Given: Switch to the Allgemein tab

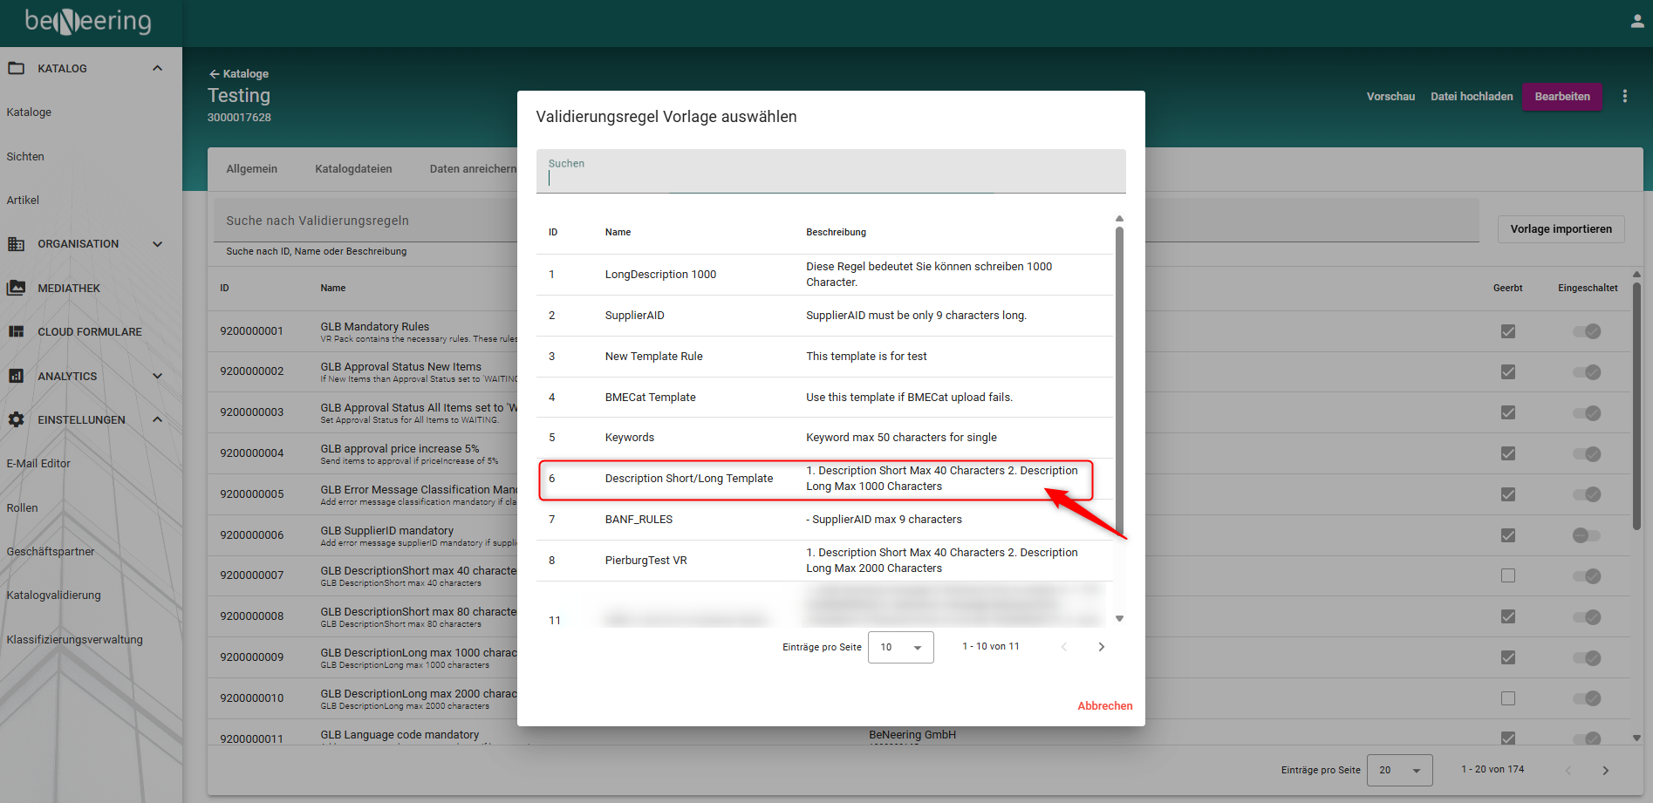Looking at the screenshot, I should 251,169.
